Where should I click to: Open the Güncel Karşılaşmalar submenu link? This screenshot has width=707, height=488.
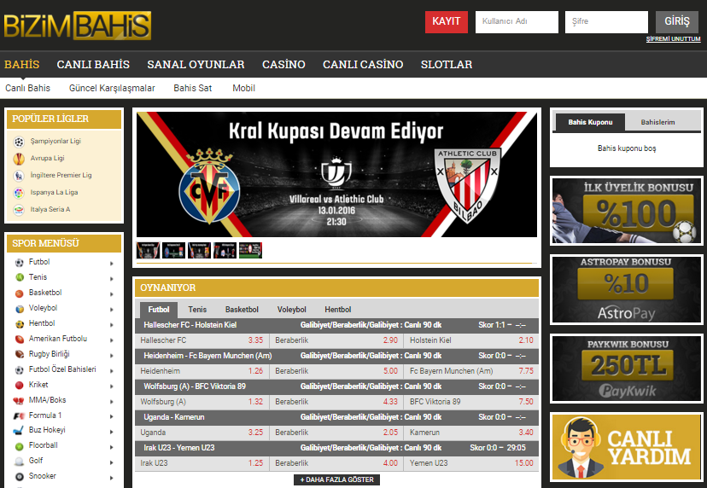pyautogui.click(x=112, y=89)
